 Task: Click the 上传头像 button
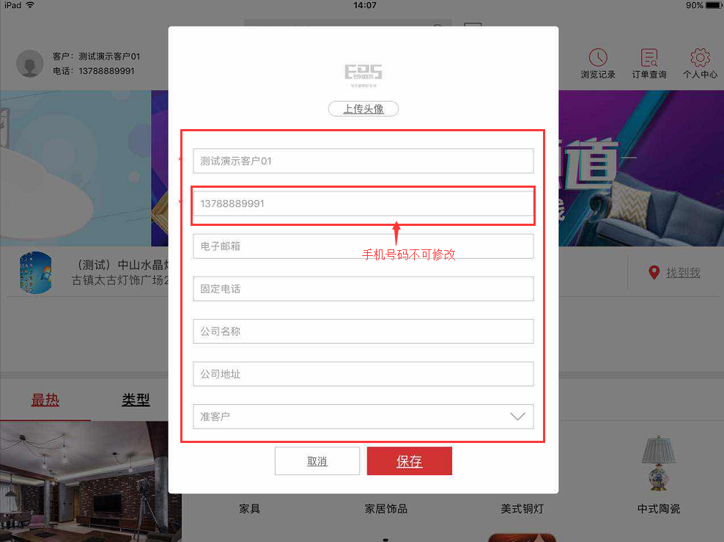click(x=363, y=109)
